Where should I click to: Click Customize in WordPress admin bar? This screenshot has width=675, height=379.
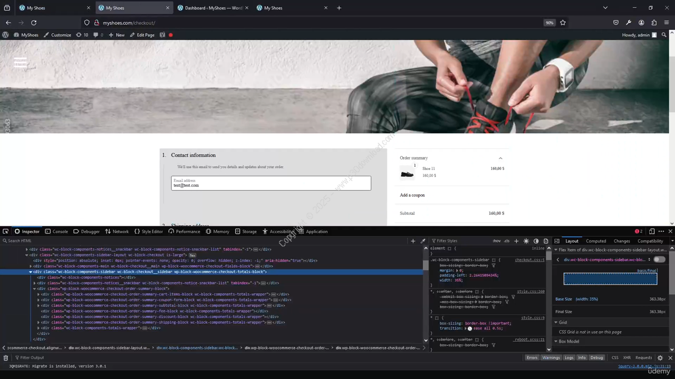[57, 35]
